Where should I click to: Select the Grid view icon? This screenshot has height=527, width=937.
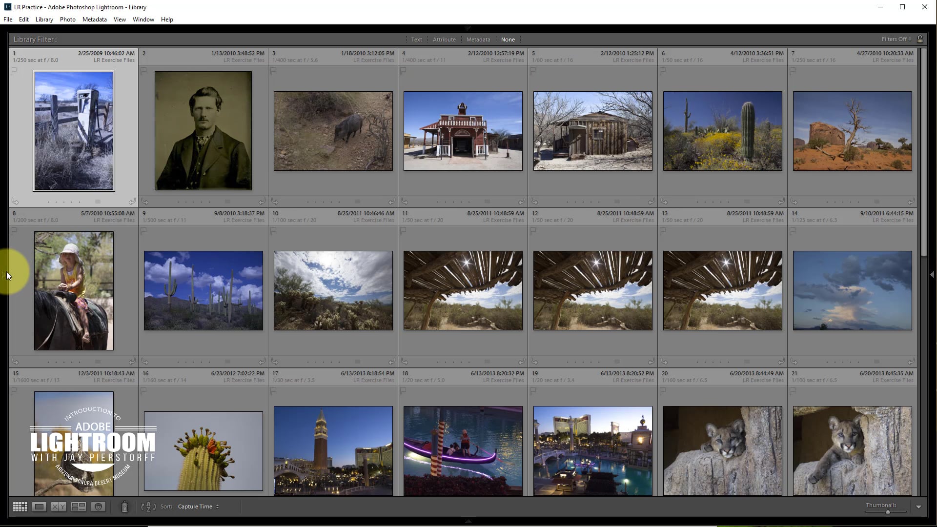coord(20,507)
